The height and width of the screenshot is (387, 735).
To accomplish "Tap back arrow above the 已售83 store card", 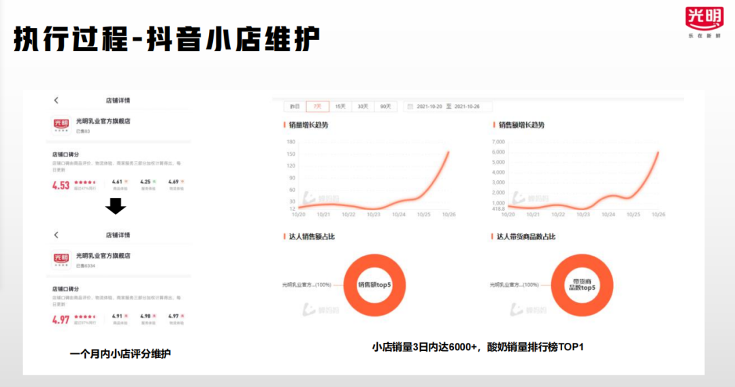I will pos(56,100).
